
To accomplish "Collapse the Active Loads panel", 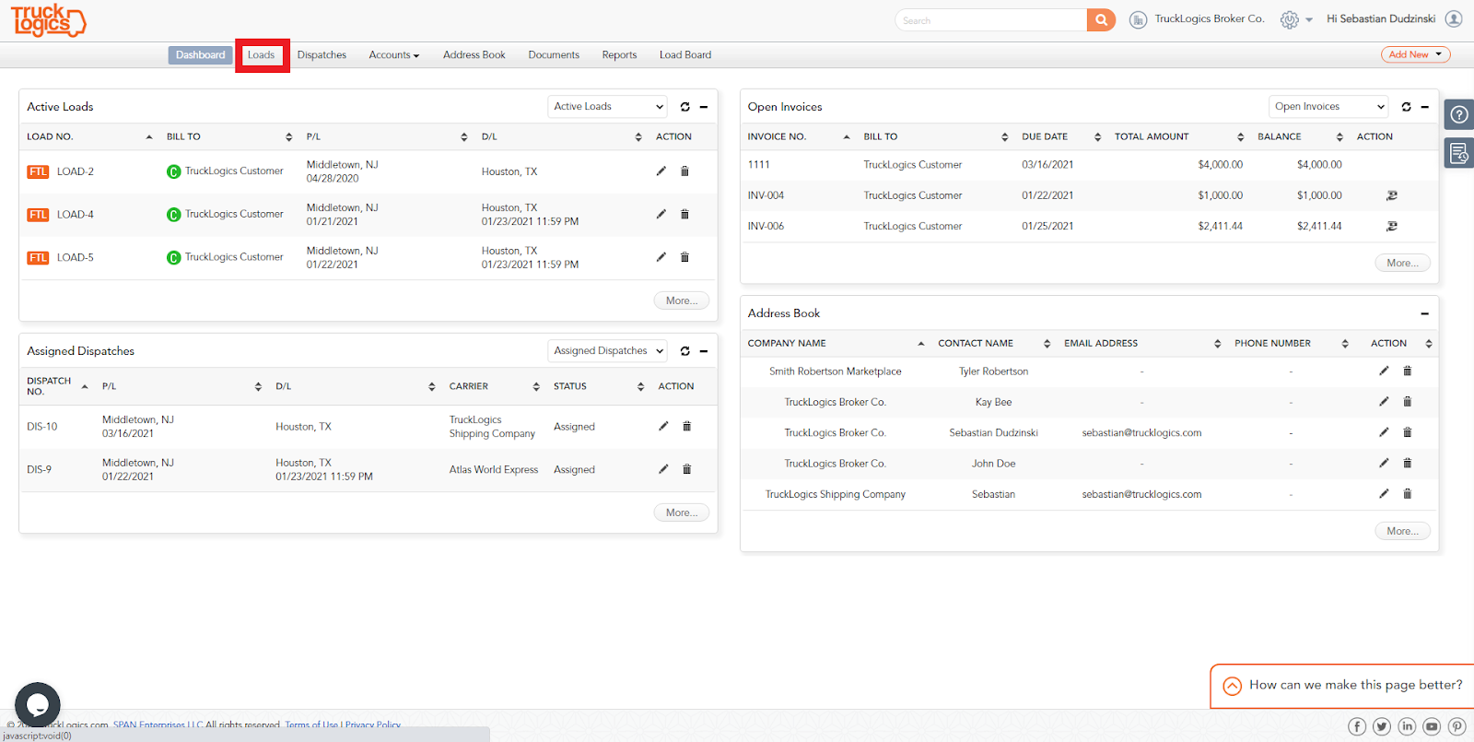I will [x=704, y=107].
